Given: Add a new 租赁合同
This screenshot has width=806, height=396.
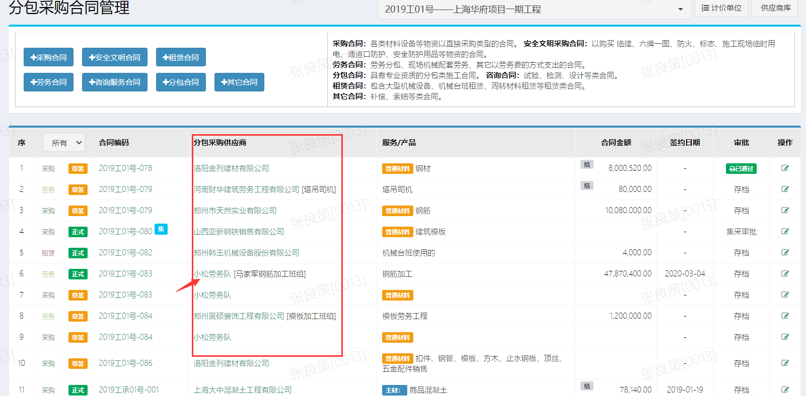Looking at the screenshot, I should point(181,57).
